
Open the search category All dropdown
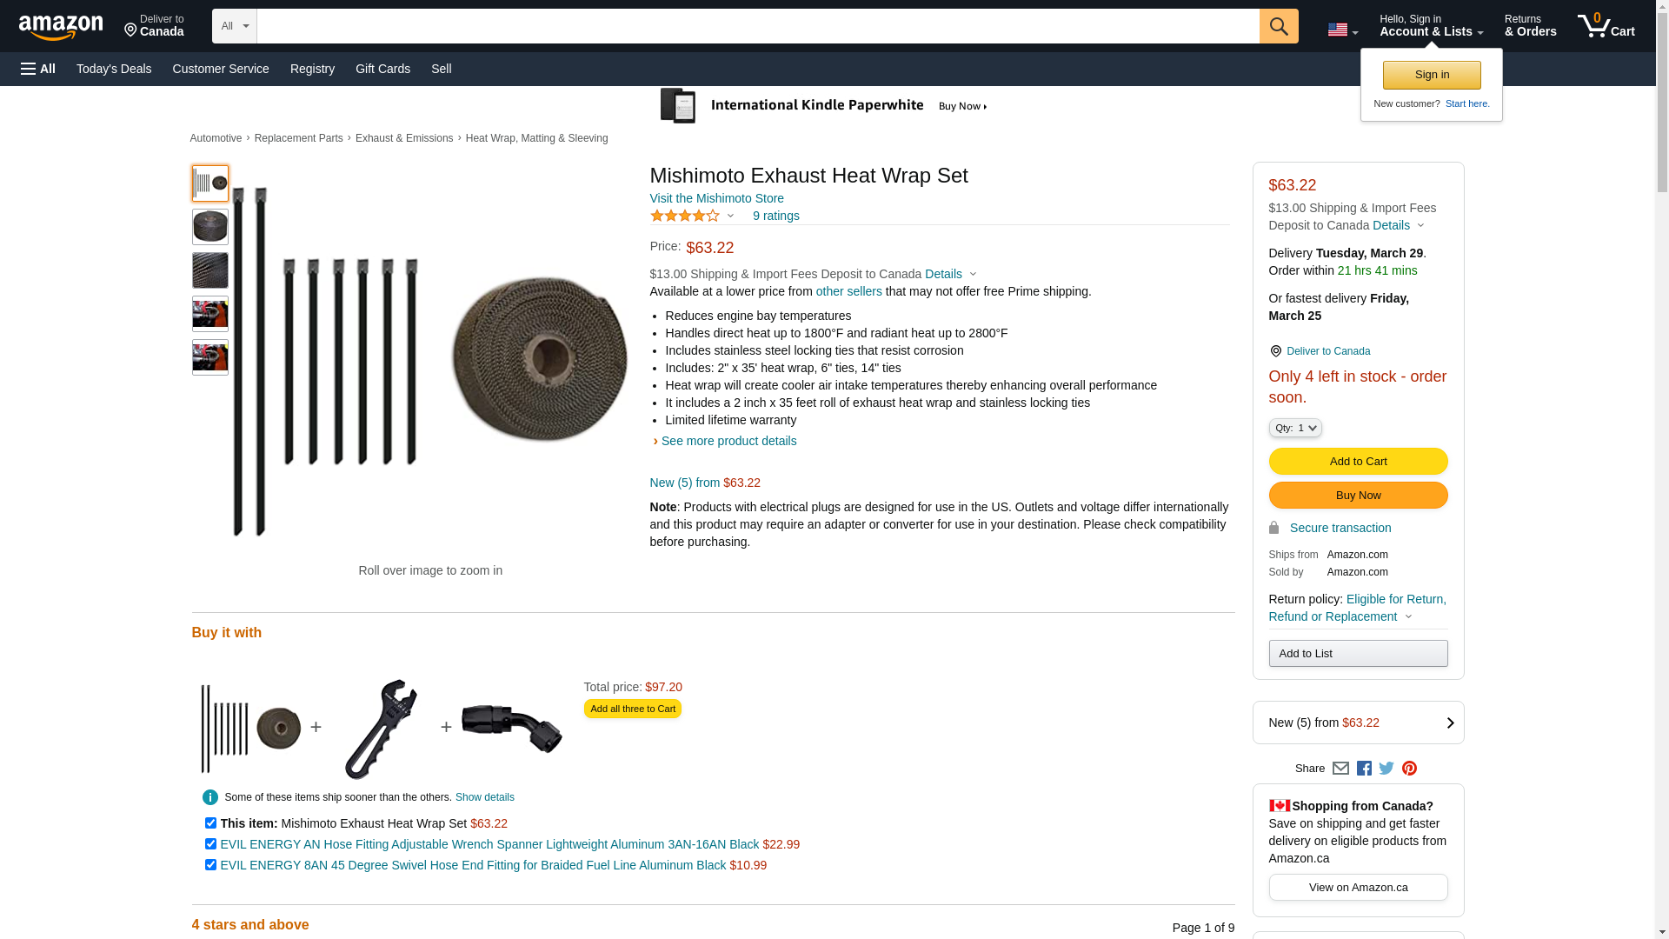click(234, 26)
